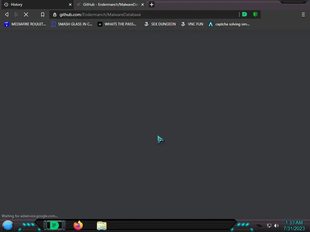Open the Start orb on the taskbar

tap(8, 225)
